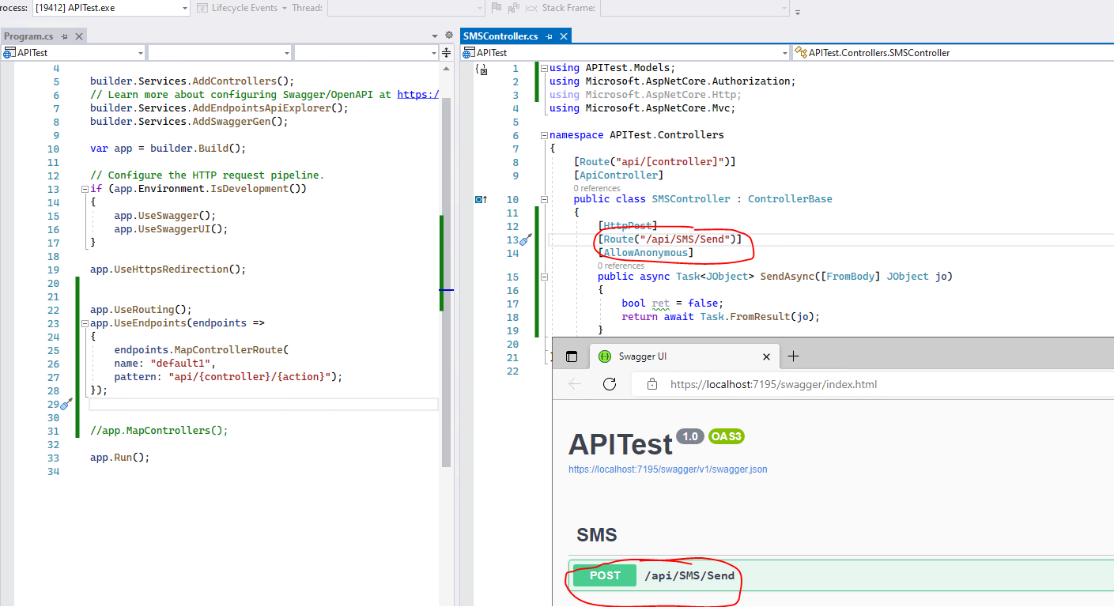Collapse the if block on line 13
This screenshot has width=1114, height=607.
[85, 189]
